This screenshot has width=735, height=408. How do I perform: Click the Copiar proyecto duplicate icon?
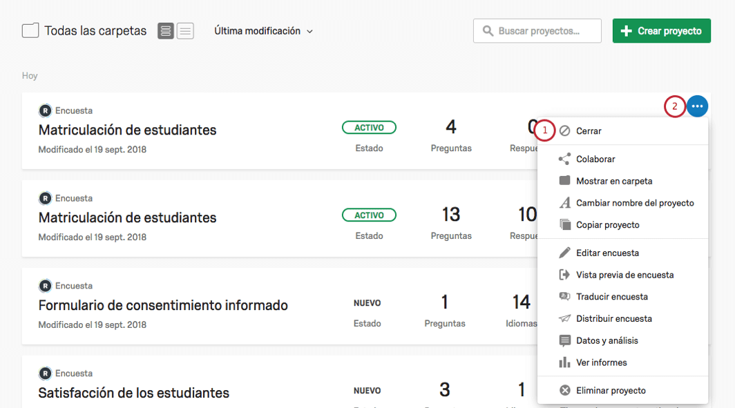pyautogui.click(x=565, y=225)
